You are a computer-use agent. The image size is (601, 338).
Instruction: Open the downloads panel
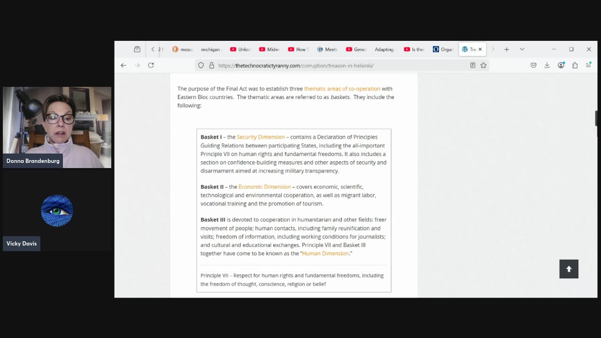click(x=547, y=65)
